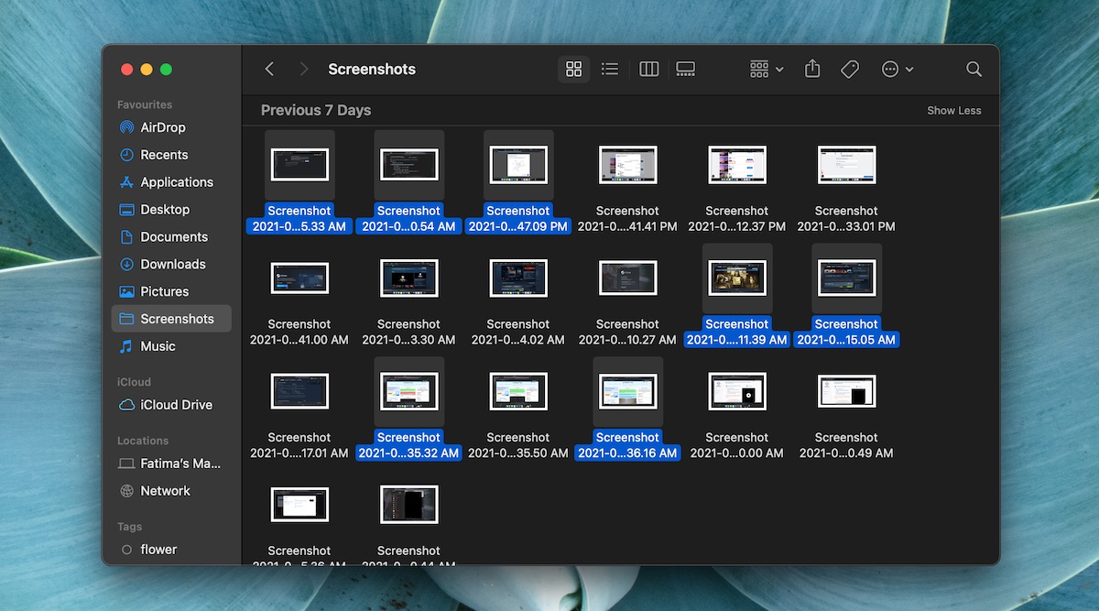Select Downloads in the sidebar
The image size is (1099, 611).
point(170,264)
